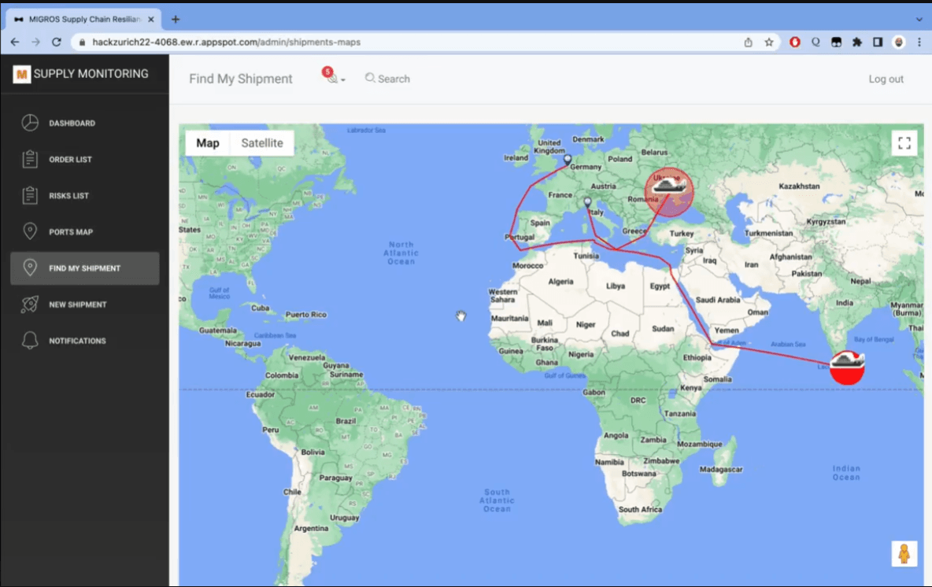Open a new browser tab
Image resolution: width=932 pixels, height=587 pixels.
tap(176, 19)
